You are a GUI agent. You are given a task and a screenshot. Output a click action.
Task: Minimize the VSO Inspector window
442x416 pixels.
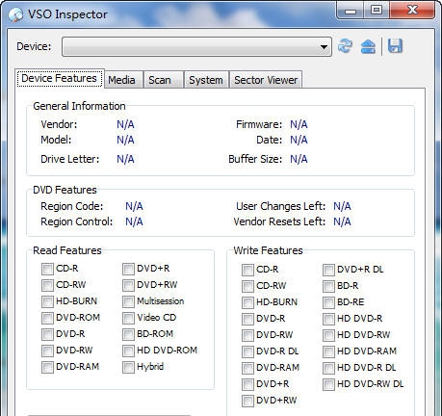(x=351, y=11)
